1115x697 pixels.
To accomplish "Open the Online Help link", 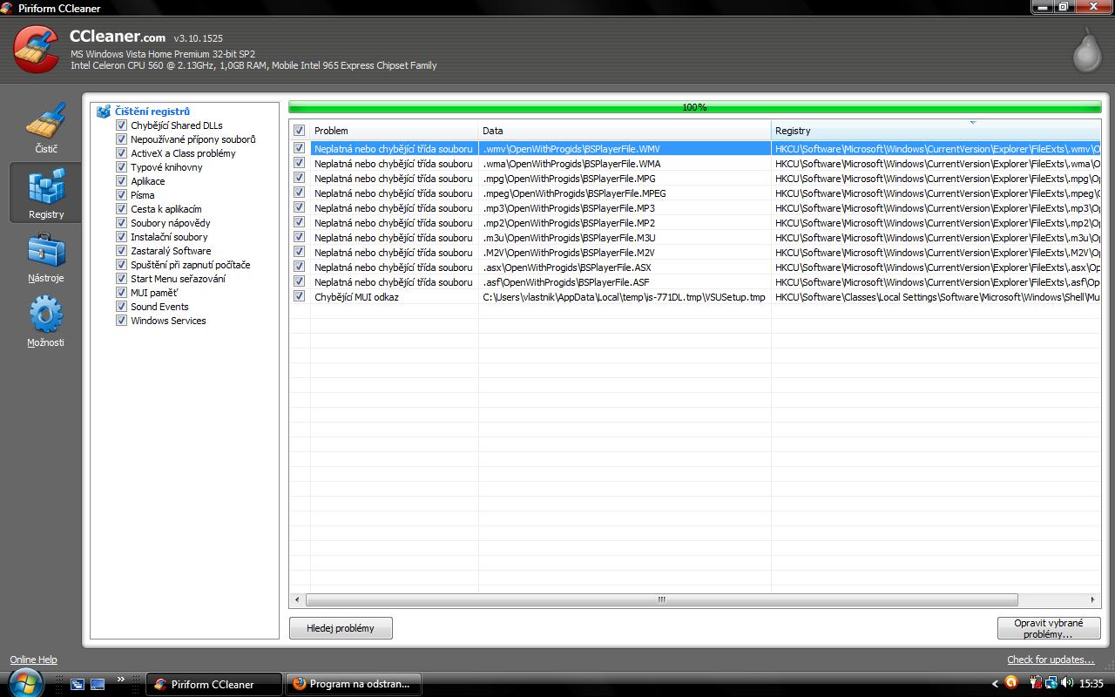I will click(x=33, y=660).
